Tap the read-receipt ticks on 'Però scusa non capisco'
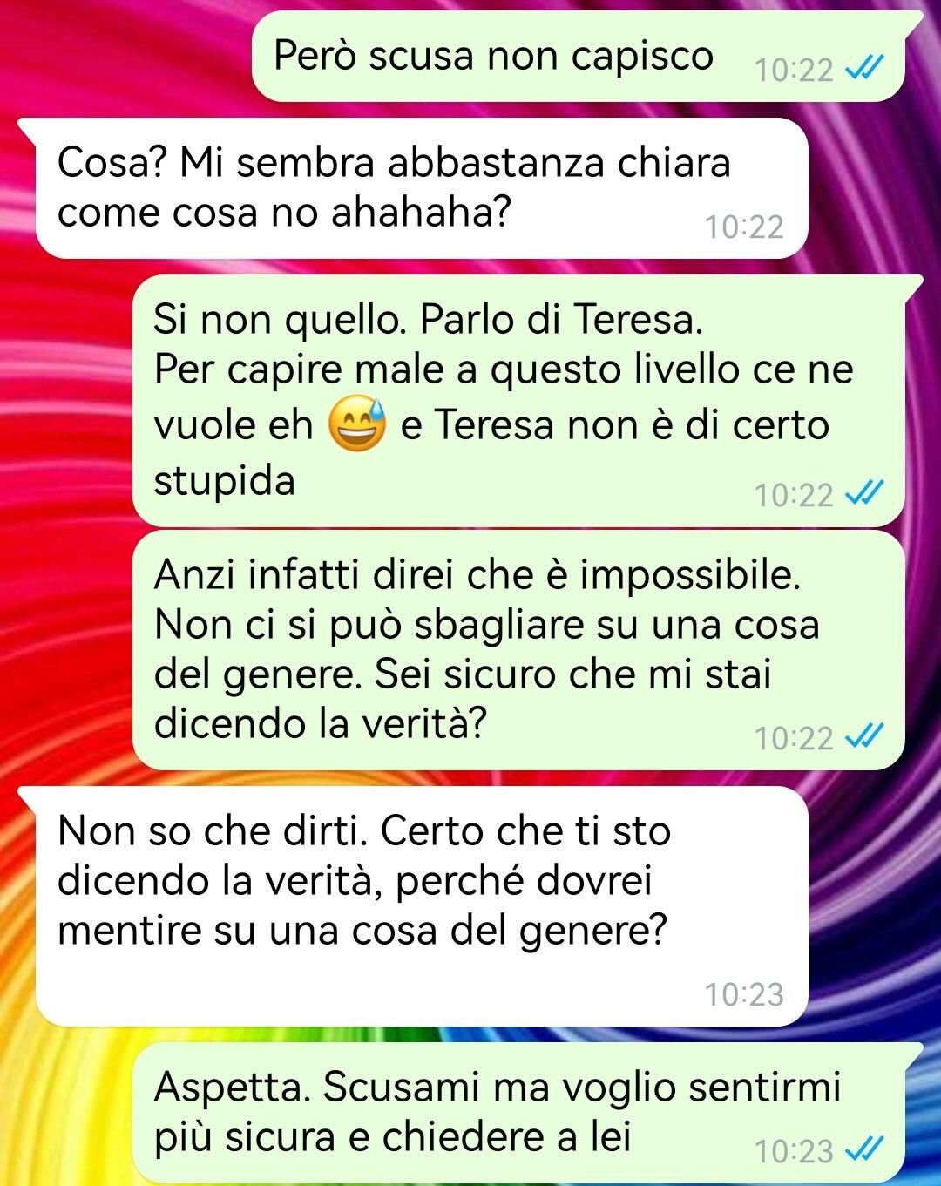941x1186 pixels. tap(865, 67)
